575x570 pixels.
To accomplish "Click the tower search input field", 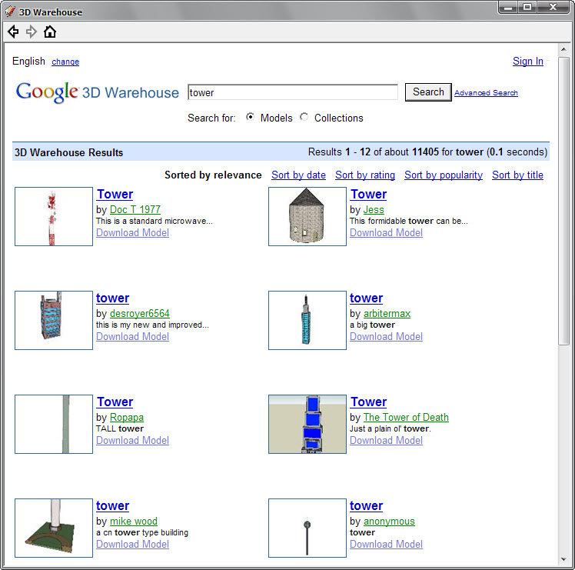I will (293, 92).
